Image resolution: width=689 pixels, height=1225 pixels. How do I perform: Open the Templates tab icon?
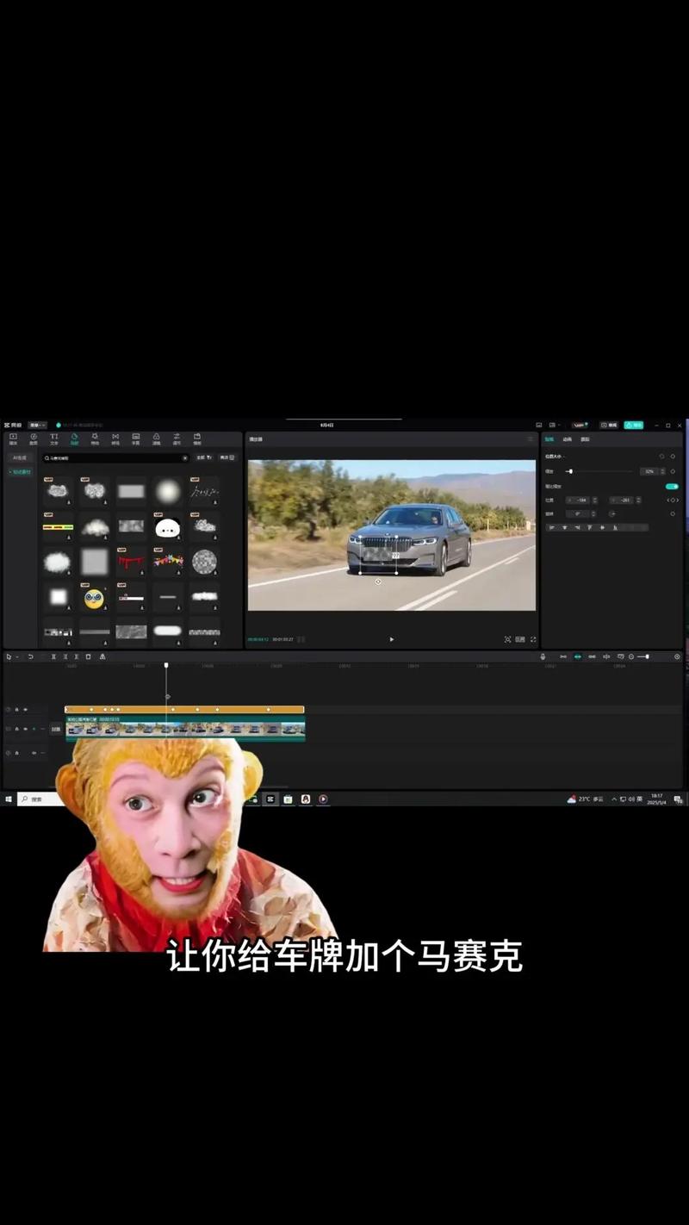point(197,438)
